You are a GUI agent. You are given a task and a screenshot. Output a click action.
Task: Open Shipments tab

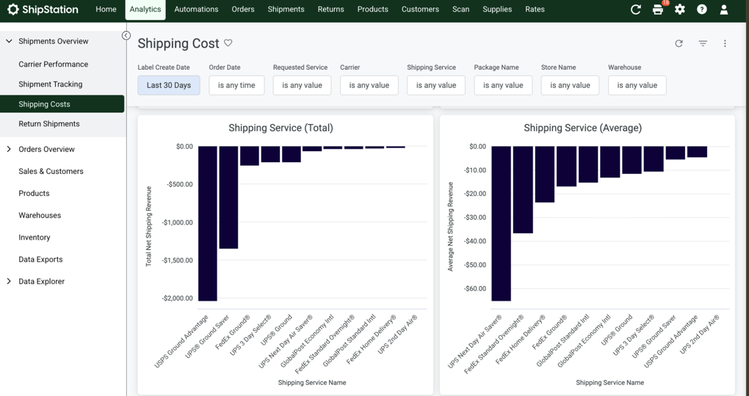286,9
